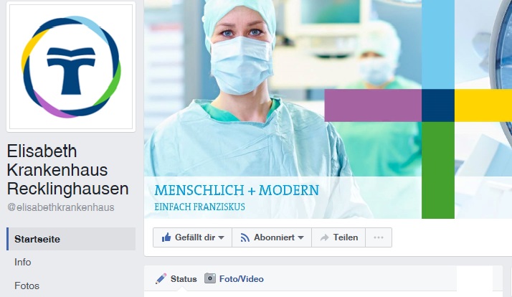Open the surgeon cover photo

[x=328, y=109]
